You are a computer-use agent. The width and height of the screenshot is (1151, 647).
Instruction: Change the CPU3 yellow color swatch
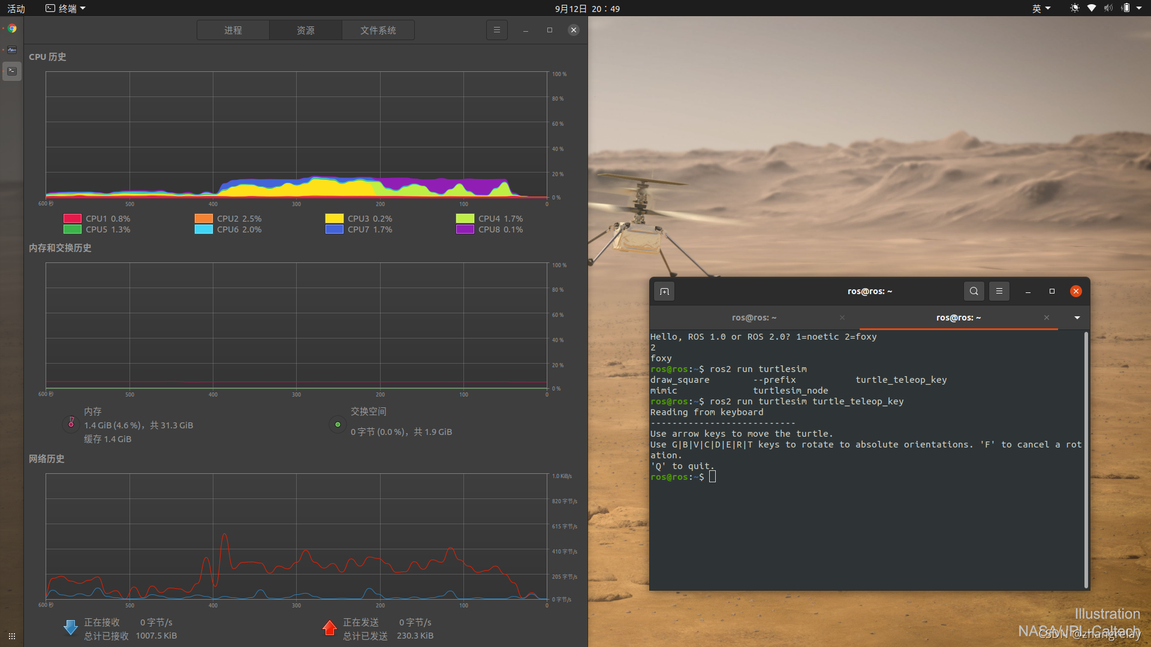[334, 219]
